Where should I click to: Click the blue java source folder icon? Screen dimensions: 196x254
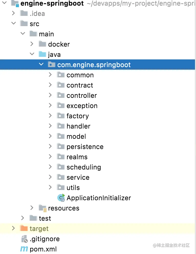point(42,54)
